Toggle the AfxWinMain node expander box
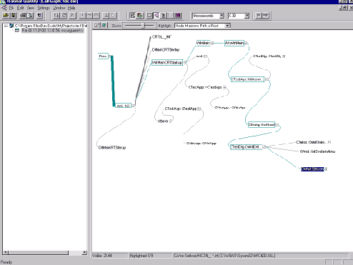 [246, 43]
